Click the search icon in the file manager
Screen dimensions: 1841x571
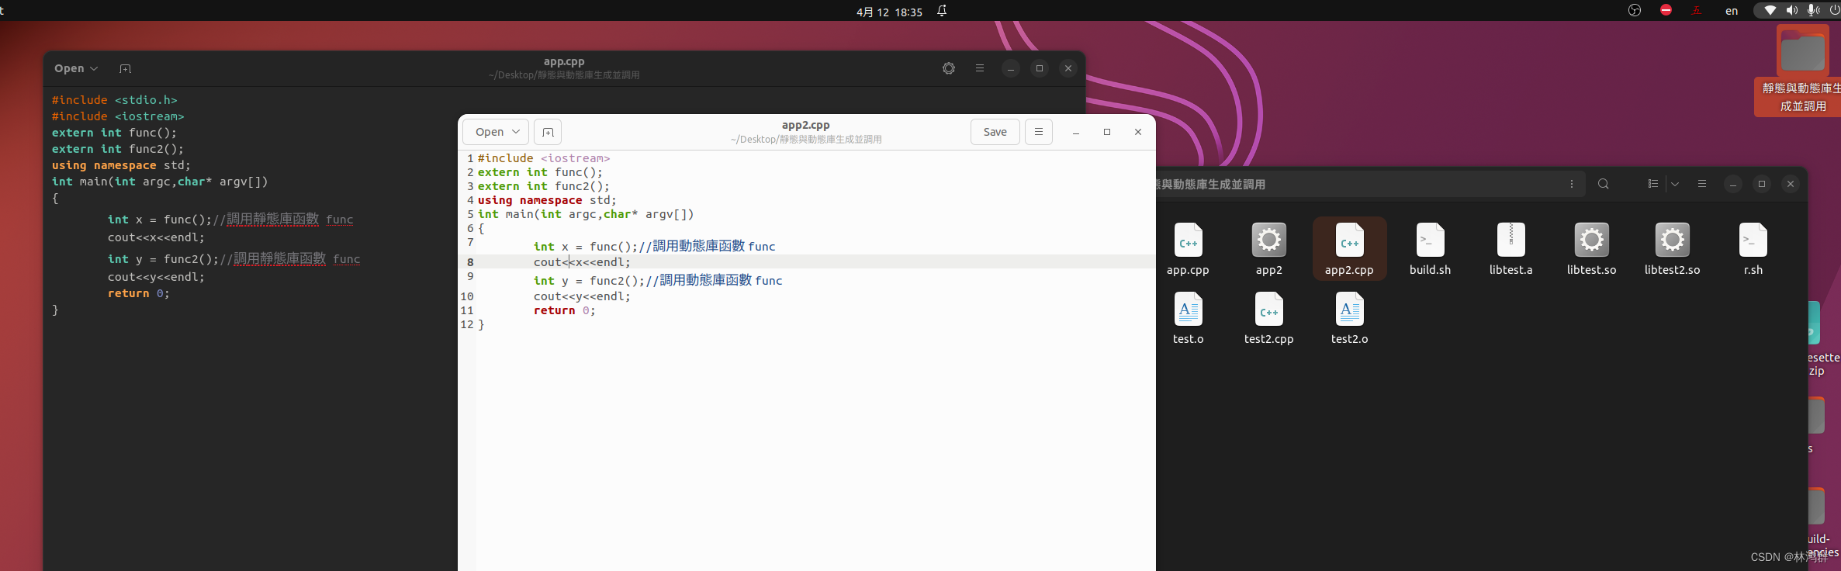coord(1603,184)
